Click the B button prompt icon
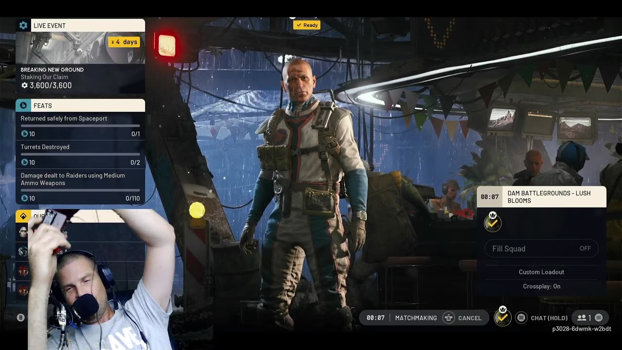622x350 pixels. pyautogui.click(x=20, y=317)
